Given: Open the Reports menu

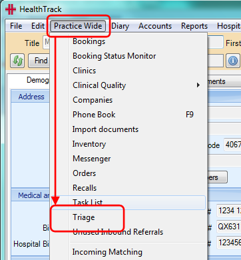Looking at the screenshot, I should click(194, 26).
